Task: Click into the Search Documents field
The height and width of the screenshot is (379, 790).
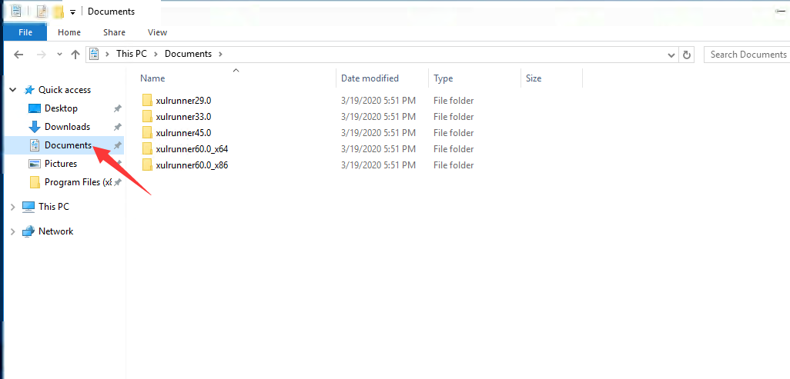Action: tap(747, 55)
